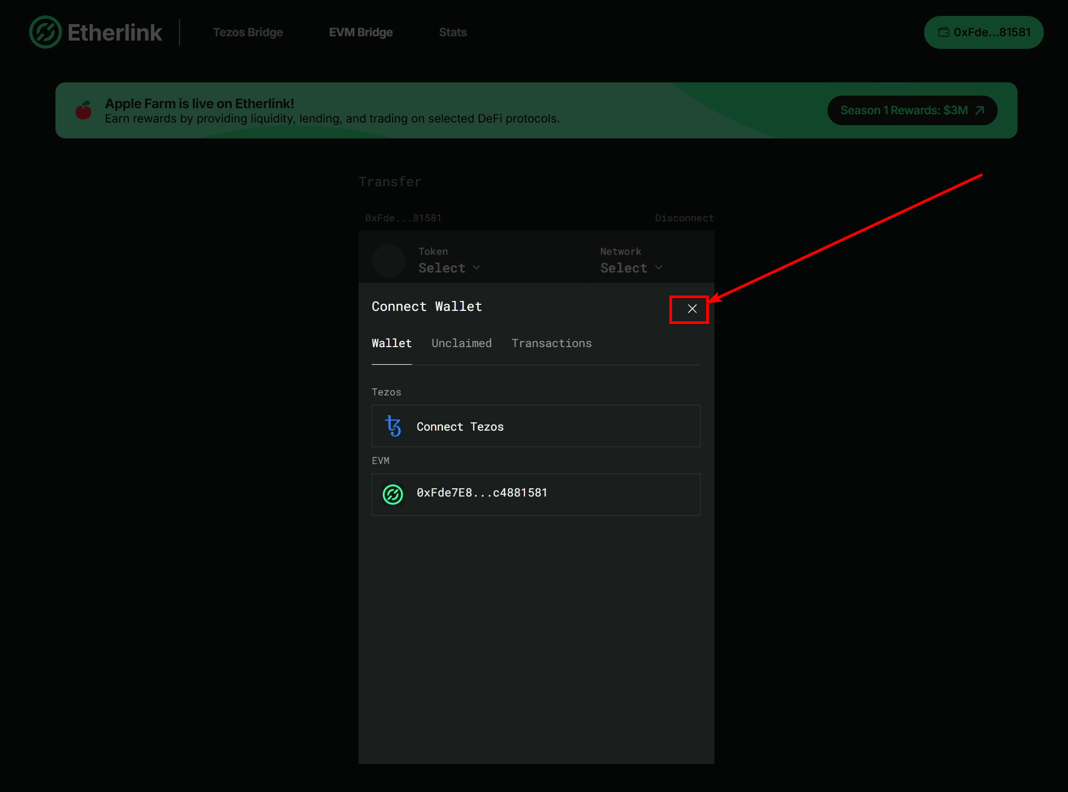Screen dimensions: 1068x792
Task: Click the 0xFde...81581 wallet button
Action: [x=983, y=32]
